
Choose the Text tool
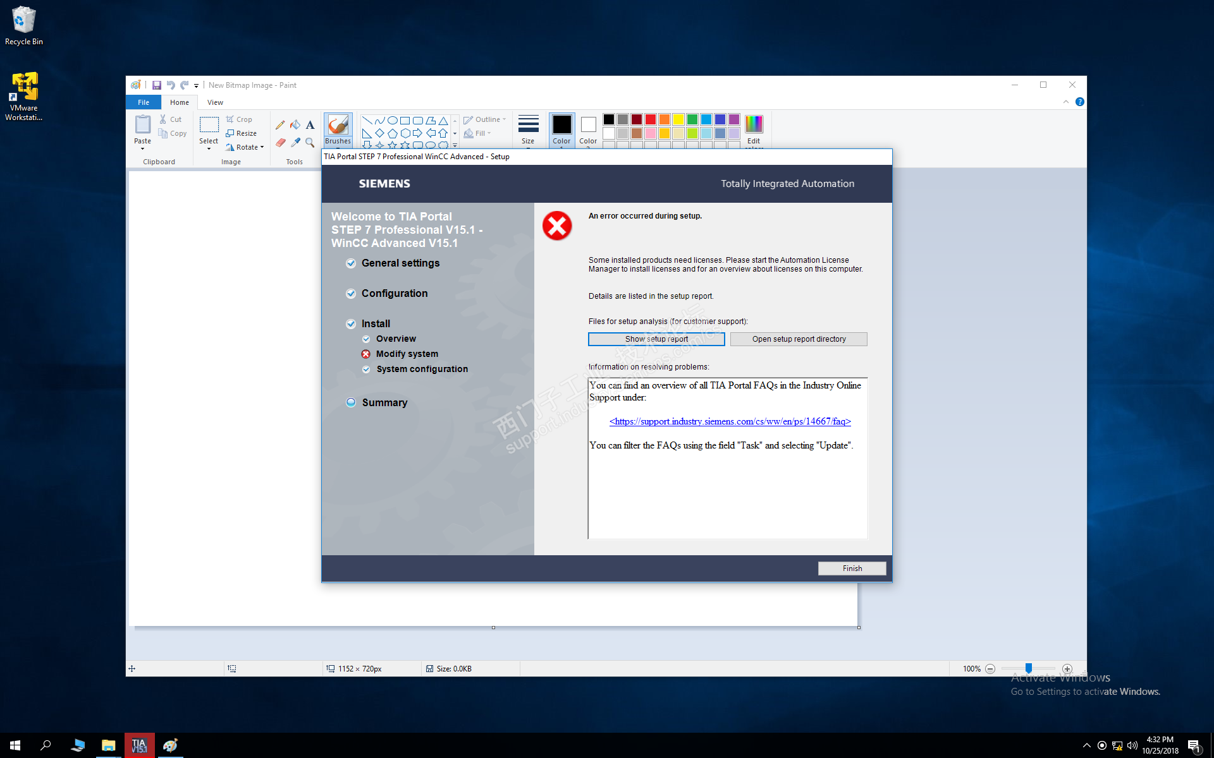point(310,125)
